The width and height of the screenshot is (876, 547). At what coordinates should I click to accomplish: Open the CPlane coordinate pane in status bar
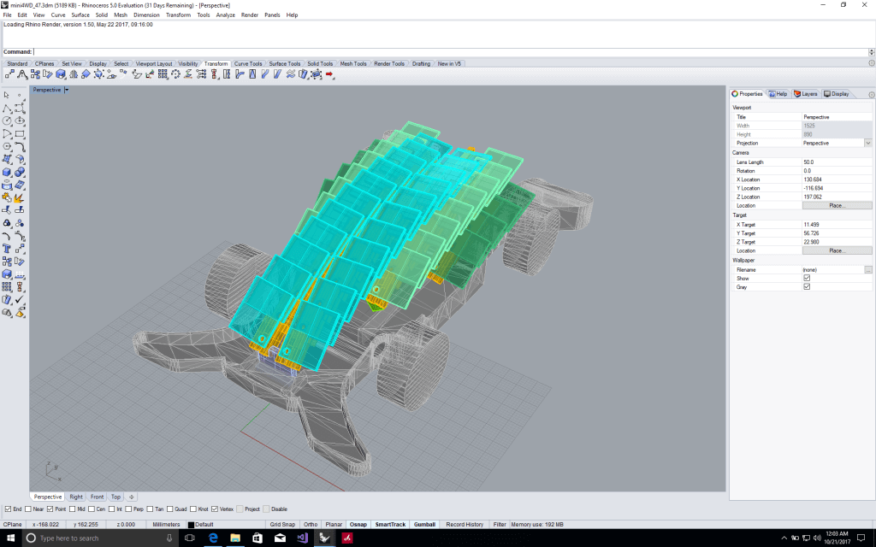click(x=12, y=525)
